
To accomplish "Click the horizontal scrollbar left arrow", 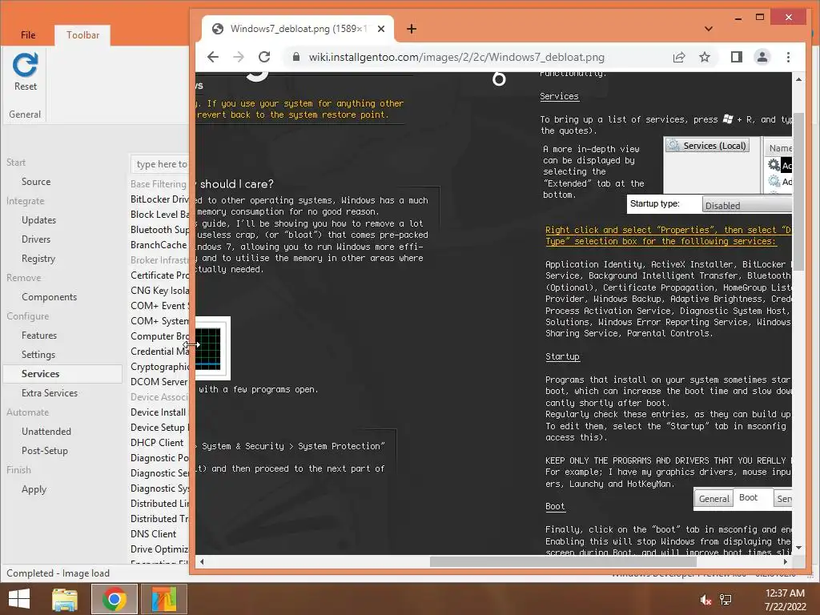I will 202,561.
